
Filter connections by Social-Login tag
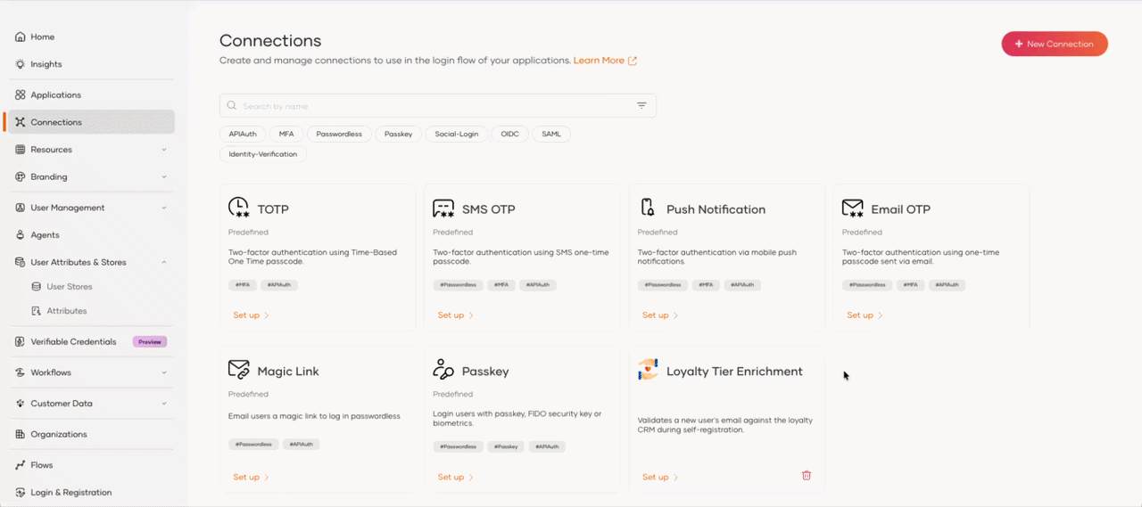coord(457,134)
